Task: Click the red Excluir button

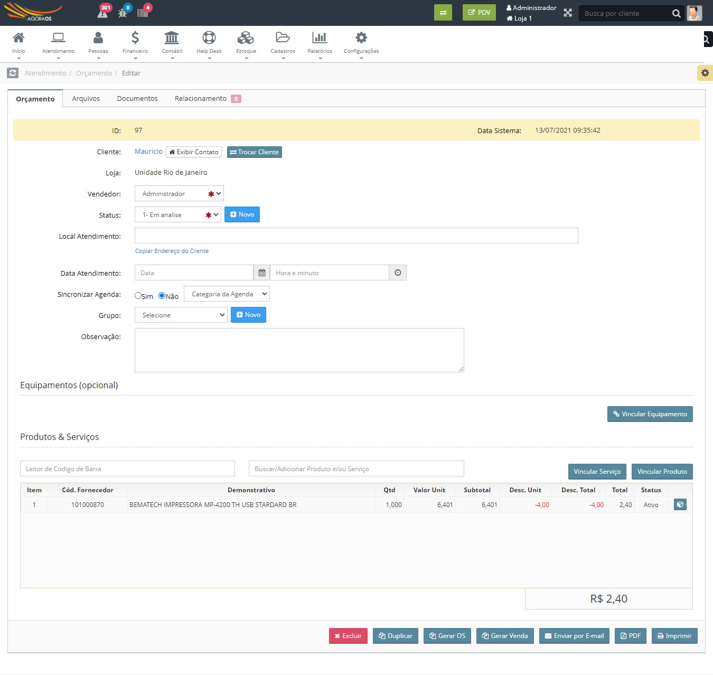Action: click(x=348, y=636)
